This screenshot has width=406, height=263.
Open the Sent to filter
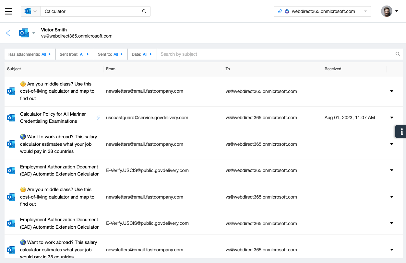tap(110, 54)
